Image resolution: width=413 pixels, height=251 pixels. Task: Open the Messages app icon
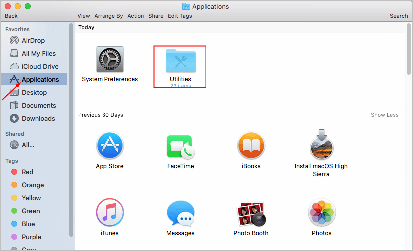click(181, 213)
